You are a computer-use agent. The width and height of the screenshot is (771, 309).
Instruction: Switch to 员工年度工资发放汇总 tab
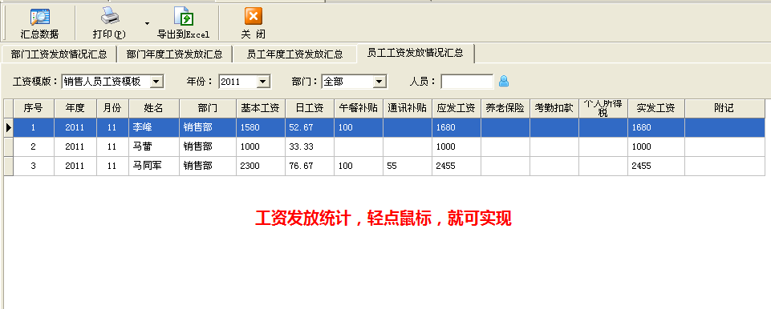(x=294, y=54)
